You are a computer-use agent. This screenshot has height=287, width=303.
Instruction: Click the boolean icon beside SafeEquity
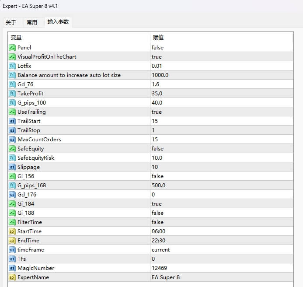tap(12, 148)
